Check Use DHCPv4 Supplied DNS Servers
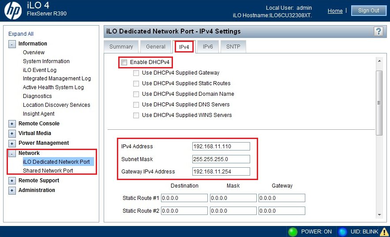390x237 pixels. 136,105
